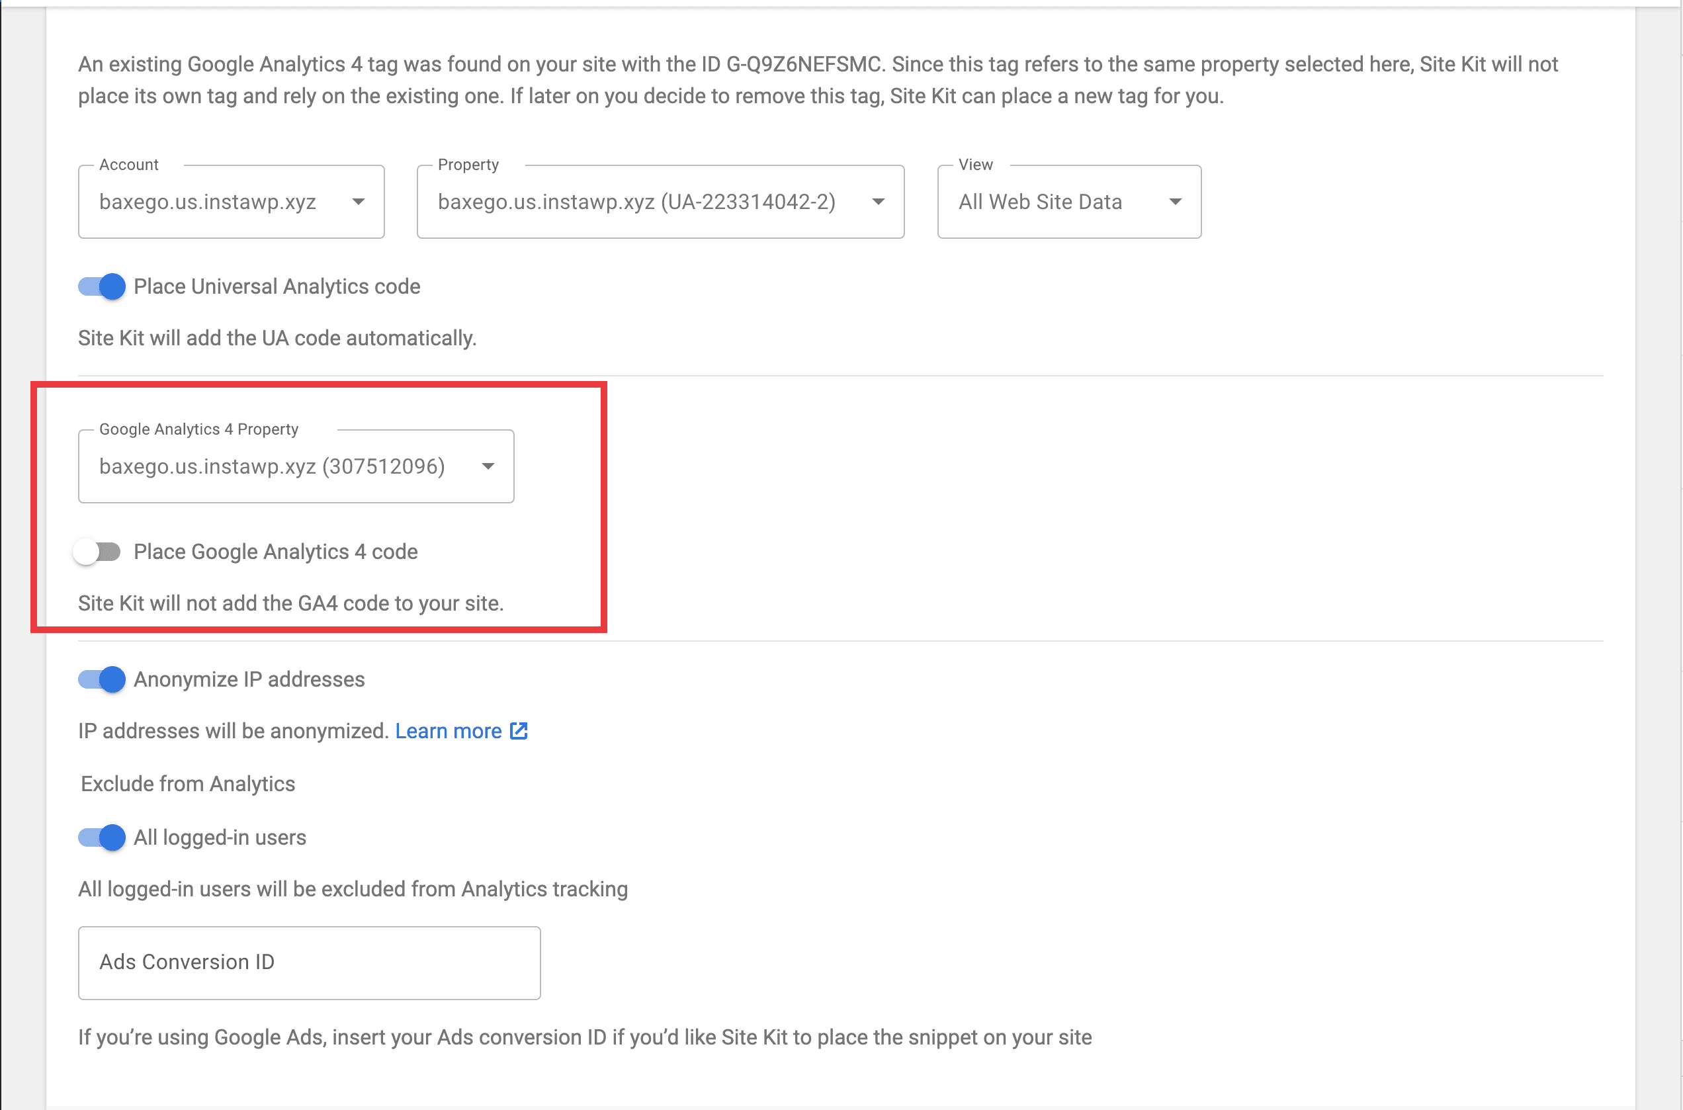The height and width of the screenshot is (1110, 1683).
Task: Click the tag ID G-Q9Z6NEFSMC in the notice
Action: [x=802, y=64]
